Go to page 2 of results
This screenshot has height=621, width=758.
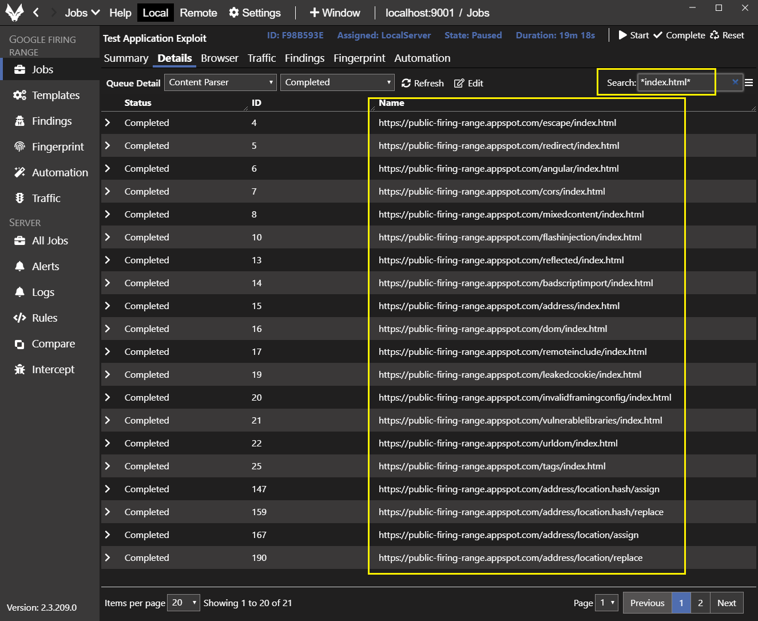point(700,603)
